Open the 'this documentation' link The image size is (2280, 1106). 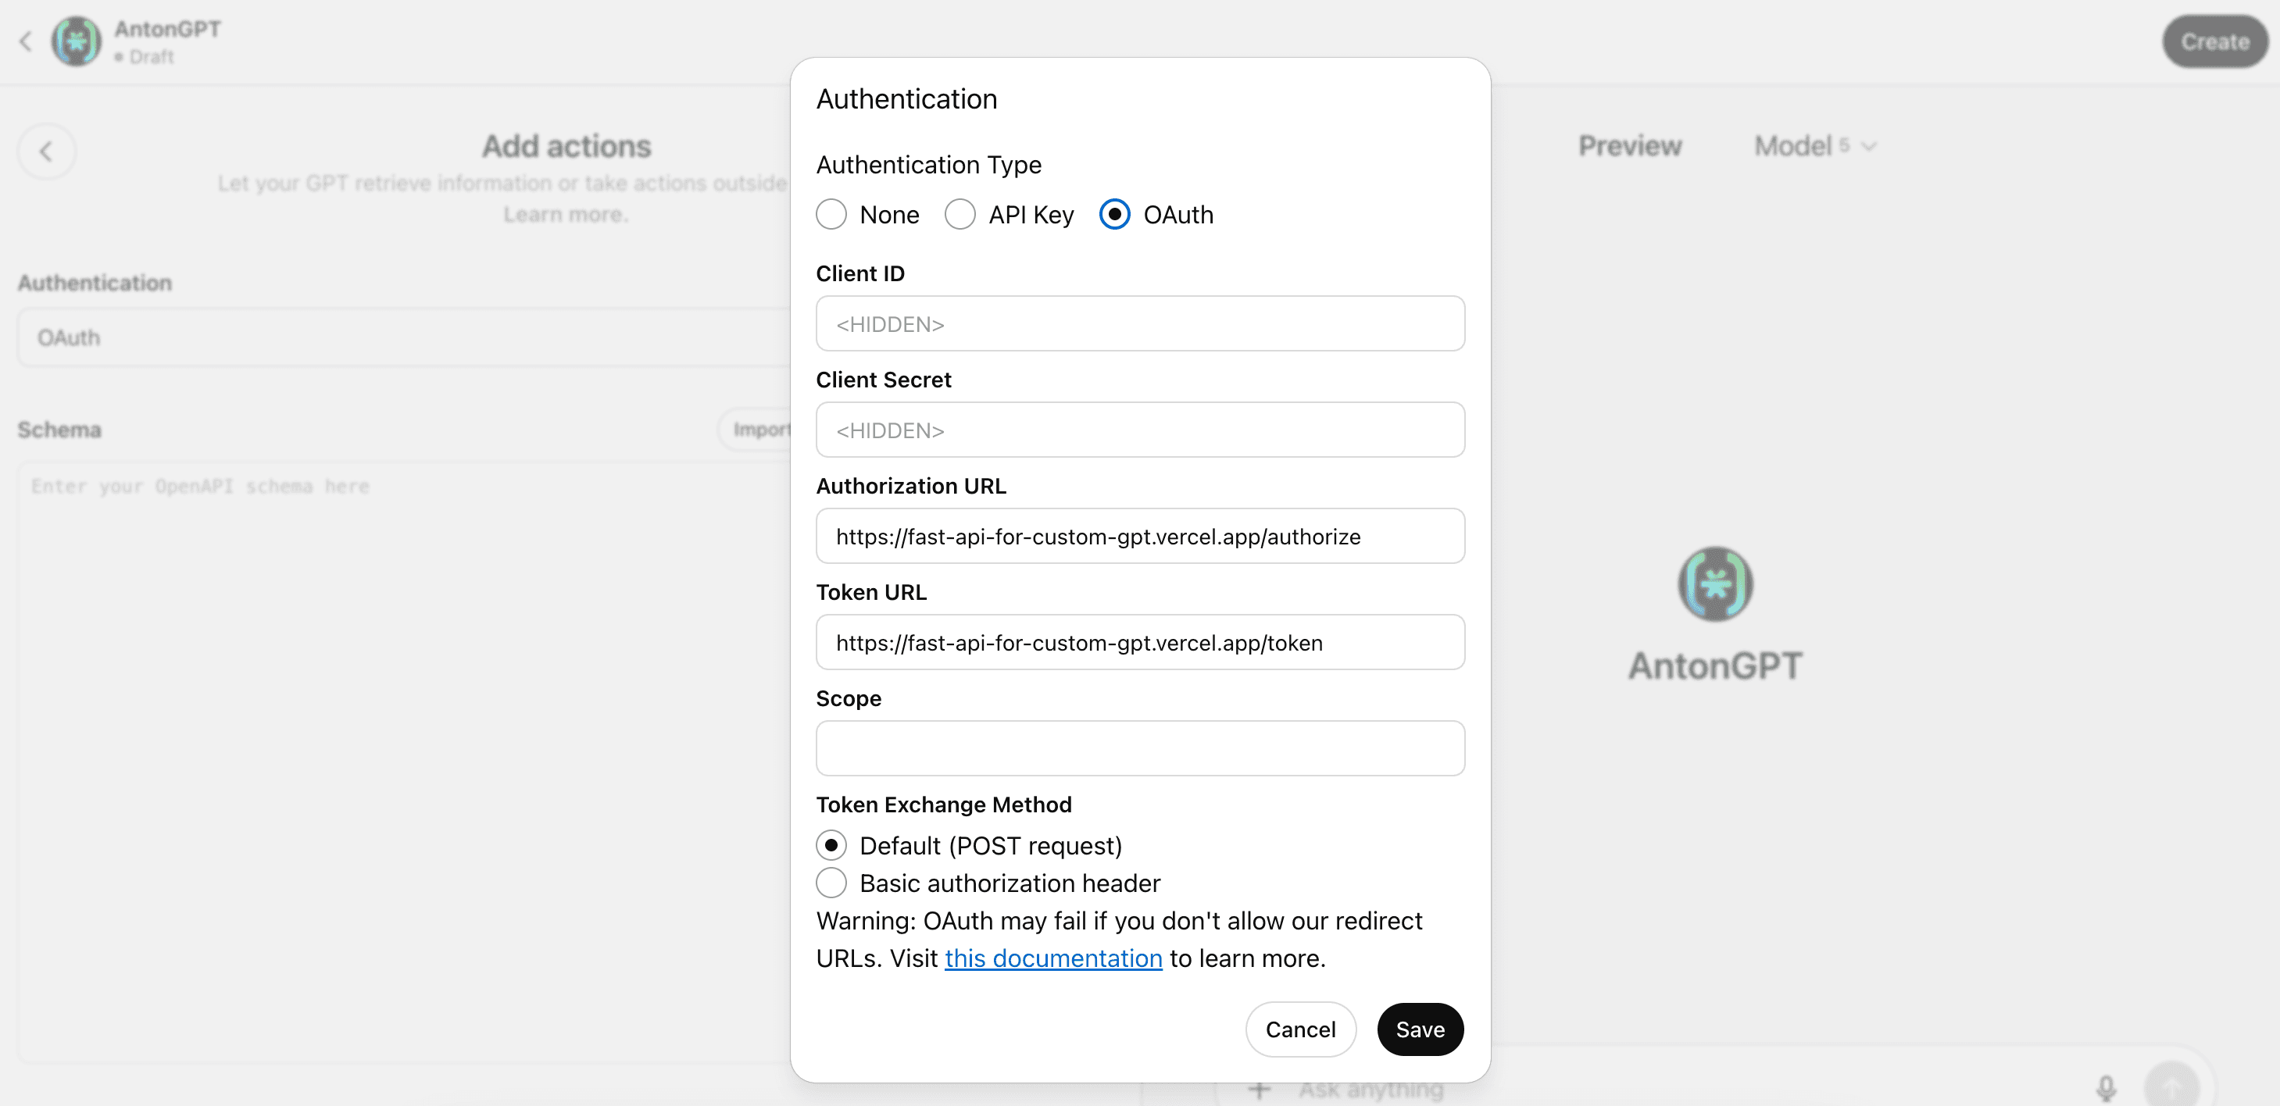coord(1052,958)
